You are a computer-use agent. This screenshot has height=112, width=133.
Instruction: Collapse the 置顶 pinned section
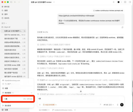pos(4,23)
